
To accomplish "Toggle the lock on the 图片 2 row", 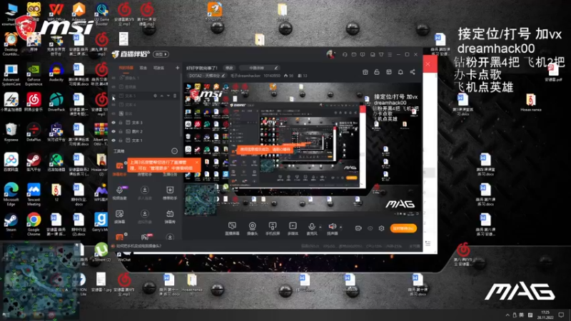I will click(121, 131).
